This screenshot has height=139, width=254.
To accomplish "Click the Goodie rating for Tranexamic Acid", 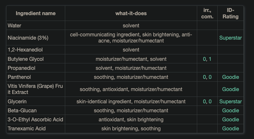I will [230, 128].
